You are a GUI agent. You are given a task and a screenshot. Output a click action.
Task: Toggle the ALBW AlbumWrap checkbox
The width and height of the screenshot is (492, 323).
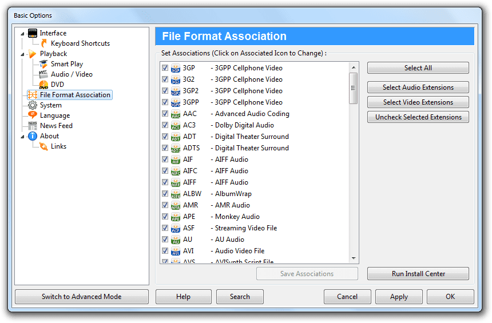[165, 193]
